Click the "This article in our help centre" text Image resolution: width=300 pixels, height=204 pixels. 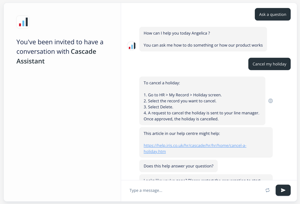(182, 133)
